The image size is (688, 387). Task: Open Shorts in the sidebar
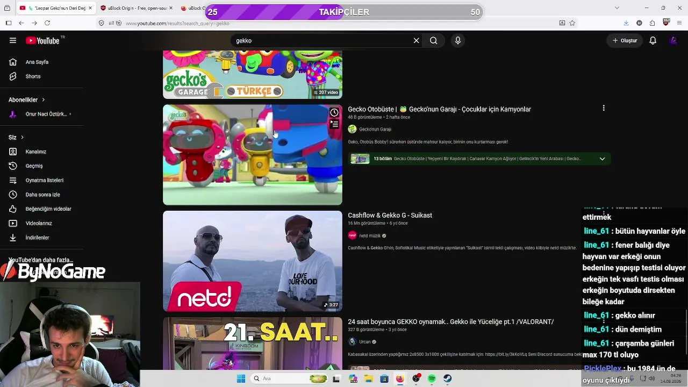[41, 76]
